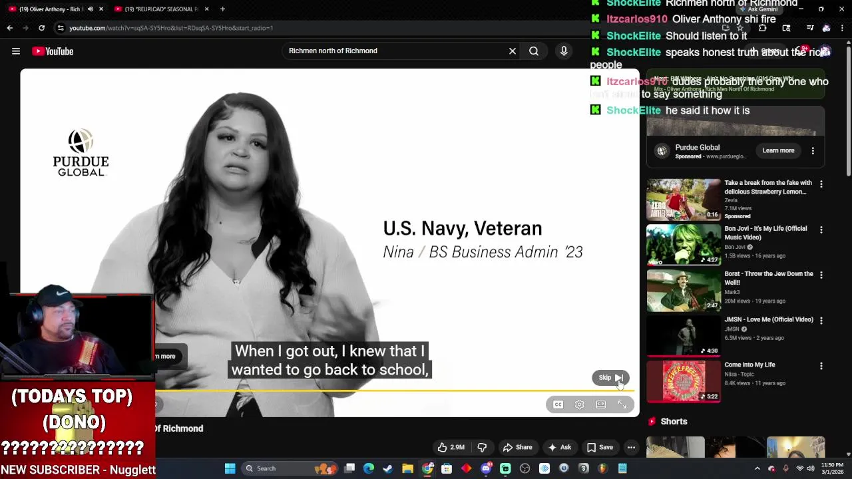Viewport: 852px width, 479px height.
Task: Enter fullscreen on the video player
Action: [x=622, y=404]
